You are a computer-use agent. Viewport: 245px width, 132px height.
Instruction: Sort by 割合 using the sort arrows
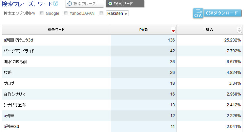[x=239, y=30]
